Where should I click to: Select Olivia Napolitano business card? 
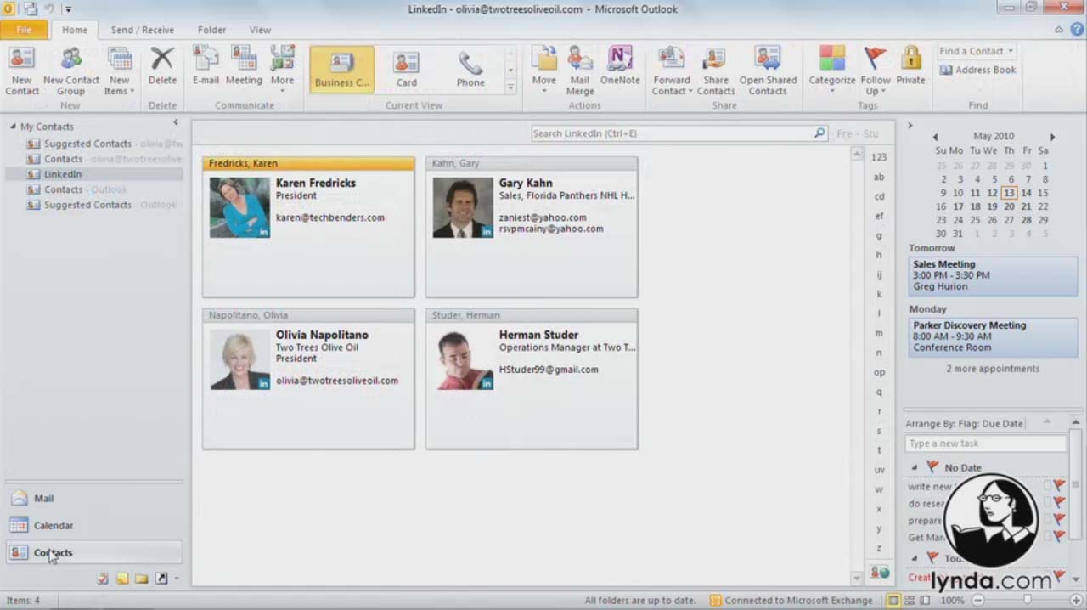click(x=308, y=379)
